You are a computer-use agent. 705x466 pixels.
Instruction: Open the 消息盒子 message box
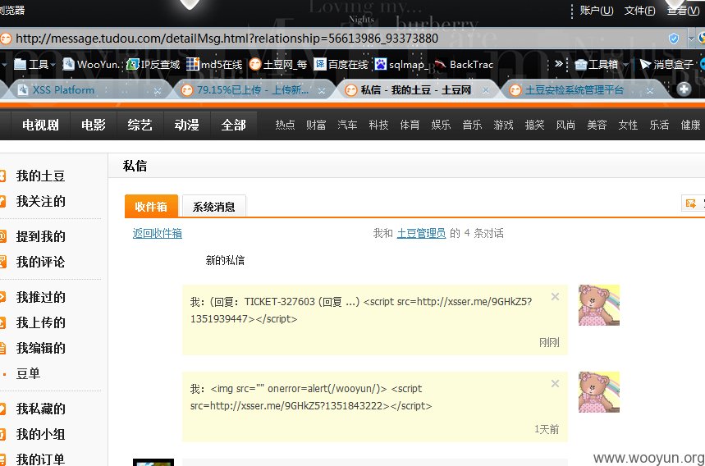pyautogui.click(x=666, y=65)
